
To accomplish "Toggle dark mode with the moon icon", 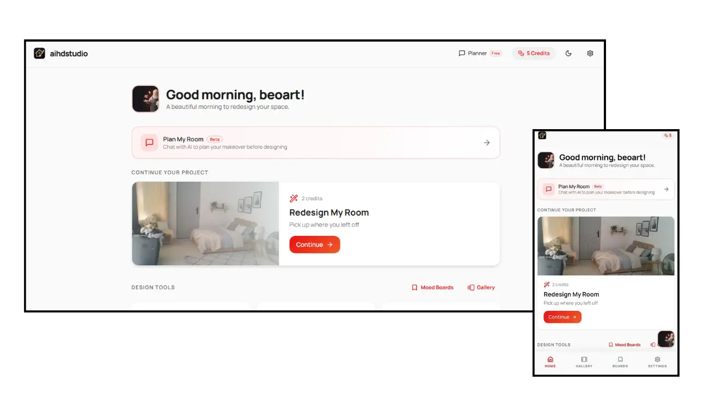I will tap(569, 53).
